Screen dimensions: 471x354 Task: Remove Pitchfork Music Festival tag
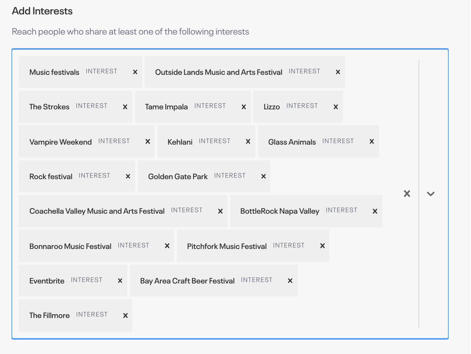click(x=323, y=246)
